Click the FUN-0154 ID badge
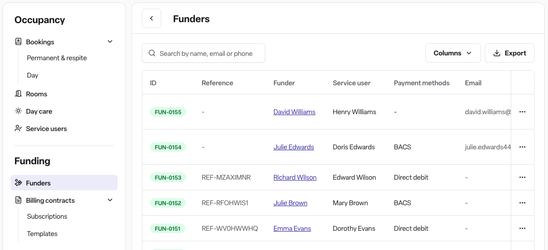 (x=168, y=147)
